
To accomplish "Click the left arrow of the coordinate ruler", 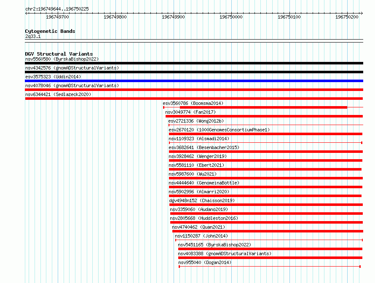I will coord(26,13).
